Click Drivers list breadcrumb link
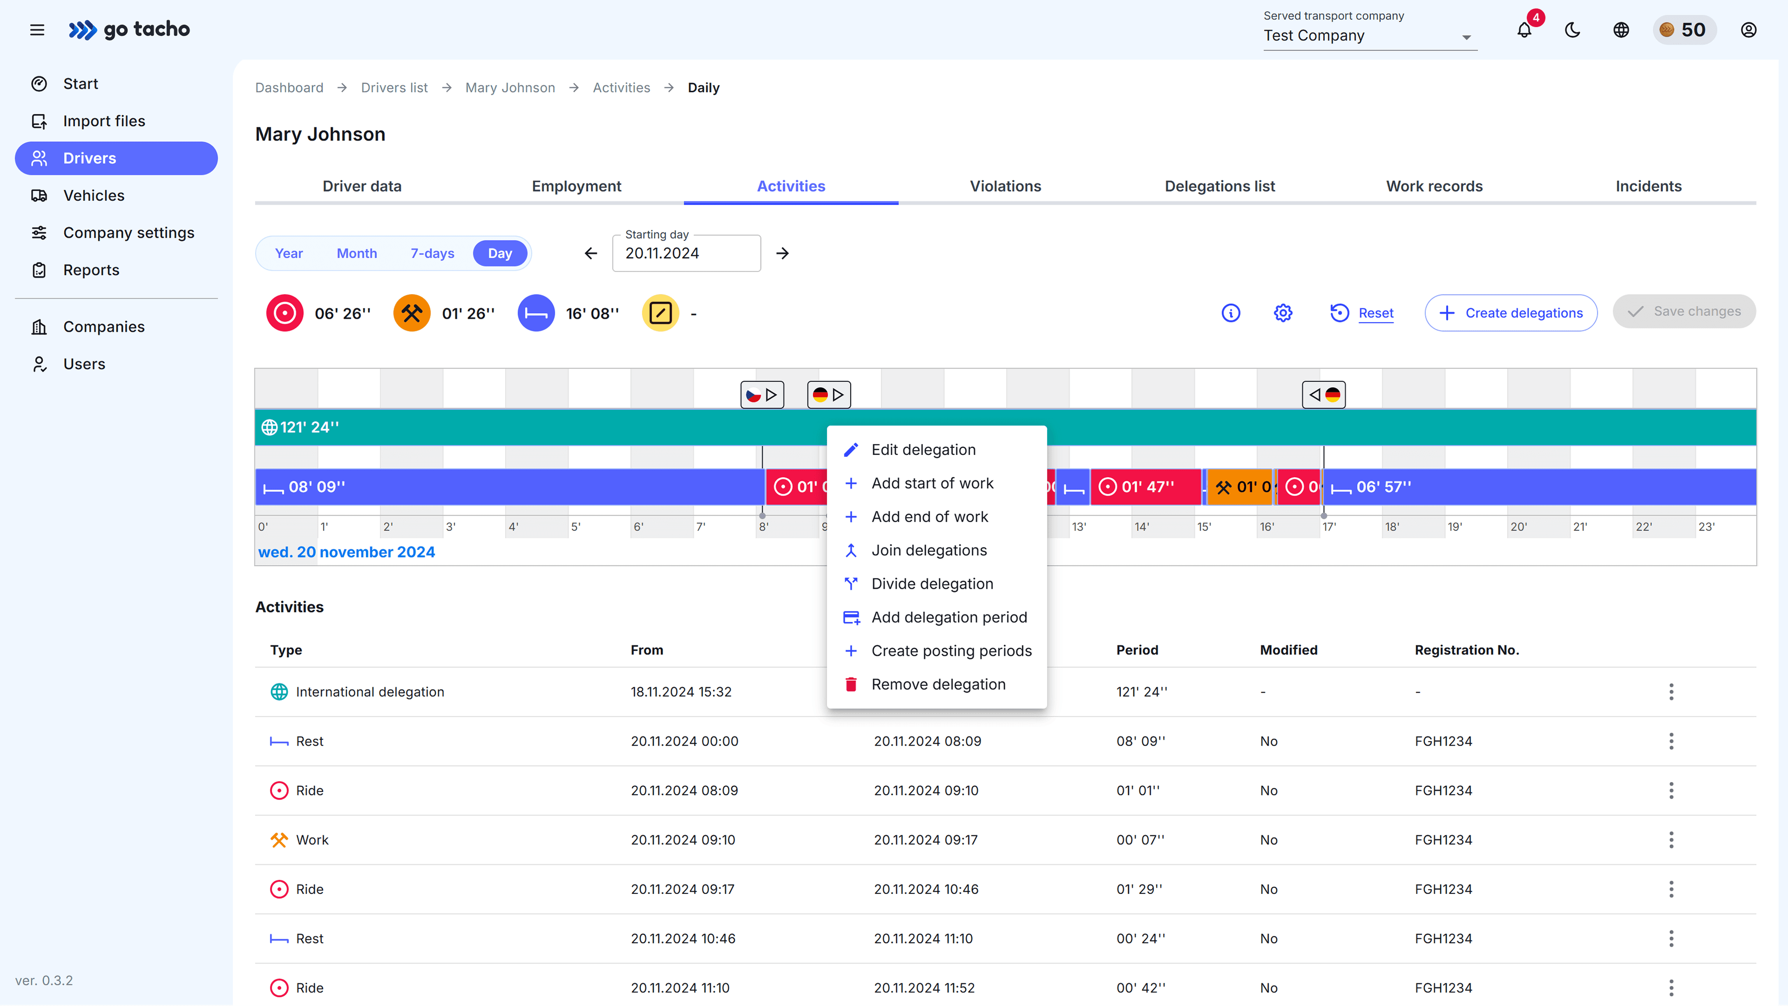Viewport: 1788px width, 1006px height. [x=394, y=88]
